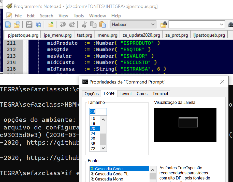Switch to the jpa_menu.prg tab

[57, 35]
